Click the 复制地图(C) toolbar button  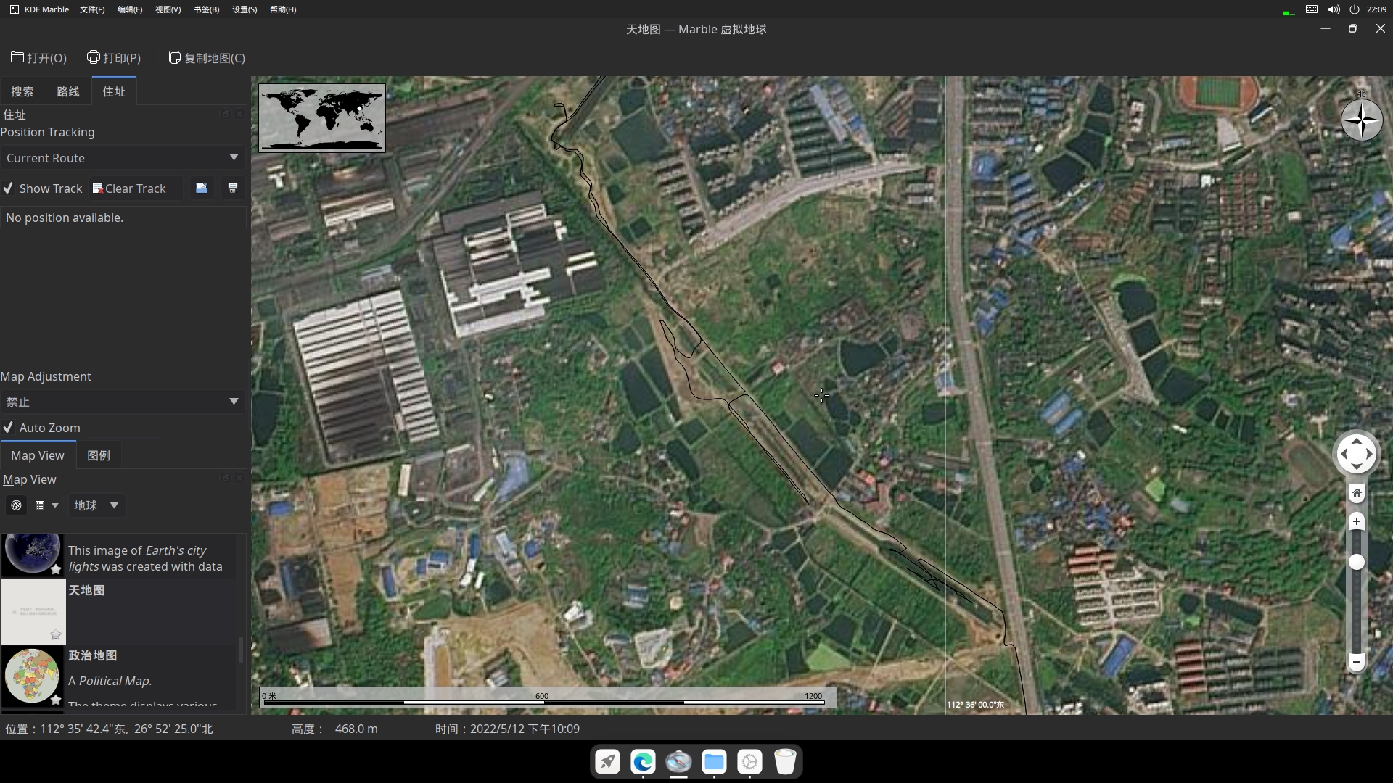[207, 58]
